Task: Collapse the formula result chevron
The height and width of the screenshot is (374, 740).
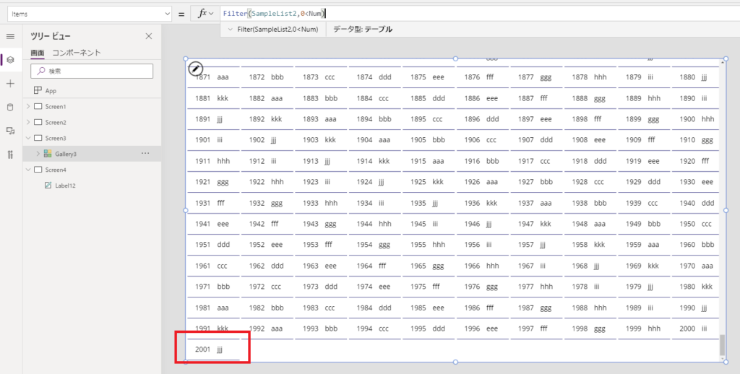Action: [x=230, y=29]
